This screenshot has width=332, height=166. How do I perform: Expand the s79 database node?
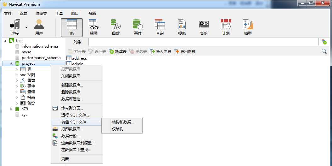click(x=11, y=109)
